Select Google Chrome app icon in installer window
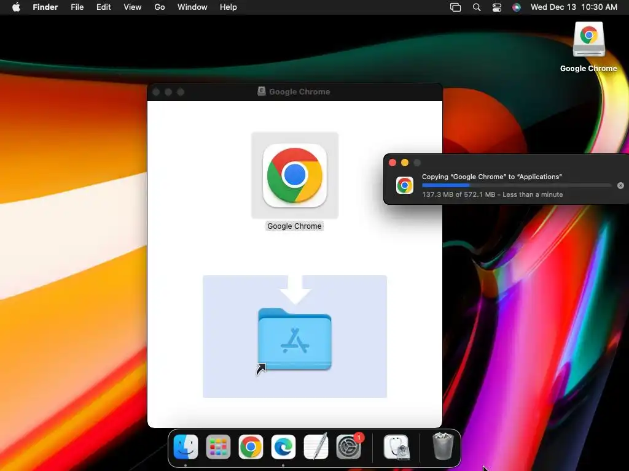The width and height of the screenshot is (629, 471). [x=295, y=175]
